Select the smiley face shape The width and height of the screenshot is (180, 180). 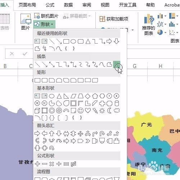(81, 111)
